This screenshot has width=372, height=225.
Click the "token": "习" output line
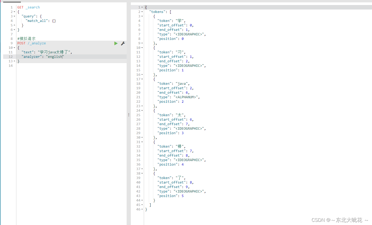click(x=171, y=52)
